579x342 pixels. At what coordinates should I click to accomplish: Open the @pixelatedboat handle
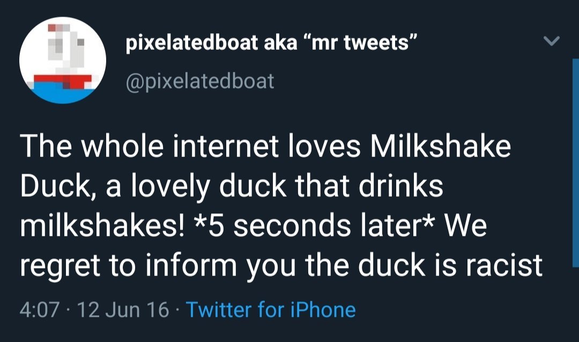[199, 81]
